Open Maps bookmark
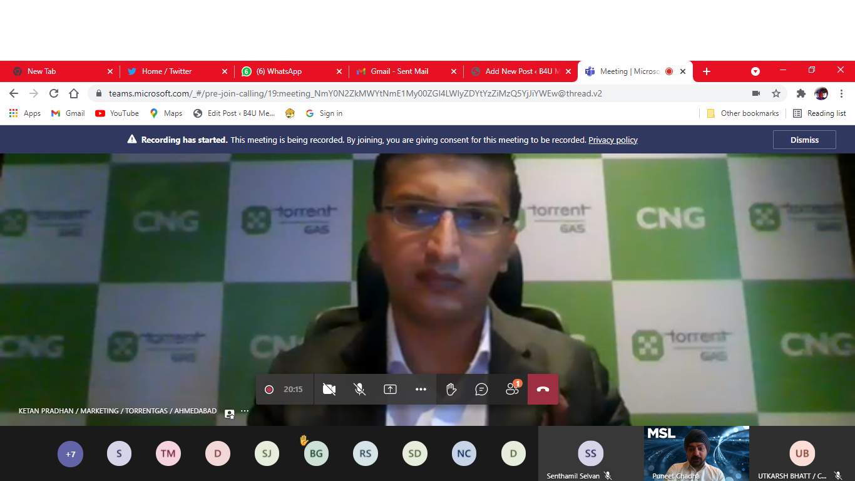The image size is (855, 481). 166,113
